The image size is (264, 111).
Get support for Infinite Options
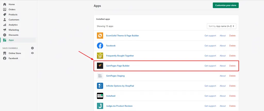pyautogui.click(x=210, y=86)
